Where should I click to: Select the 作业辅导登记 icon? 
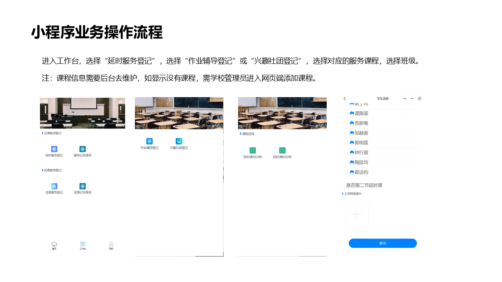pos(149,141)
